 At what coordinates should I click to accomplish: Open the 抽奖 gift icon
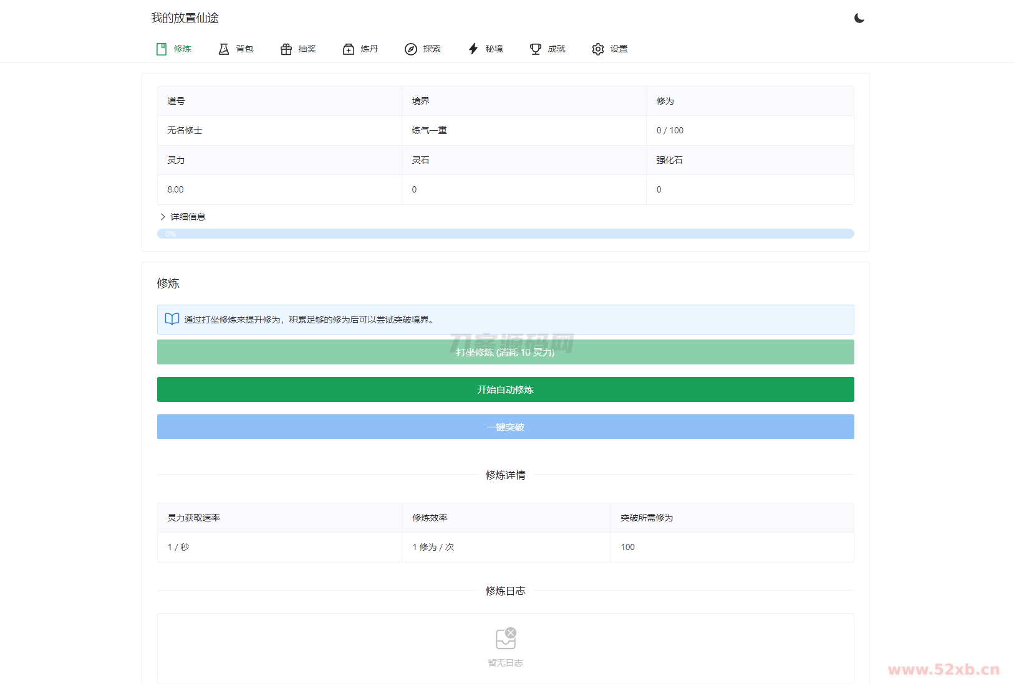pos(286,49)
